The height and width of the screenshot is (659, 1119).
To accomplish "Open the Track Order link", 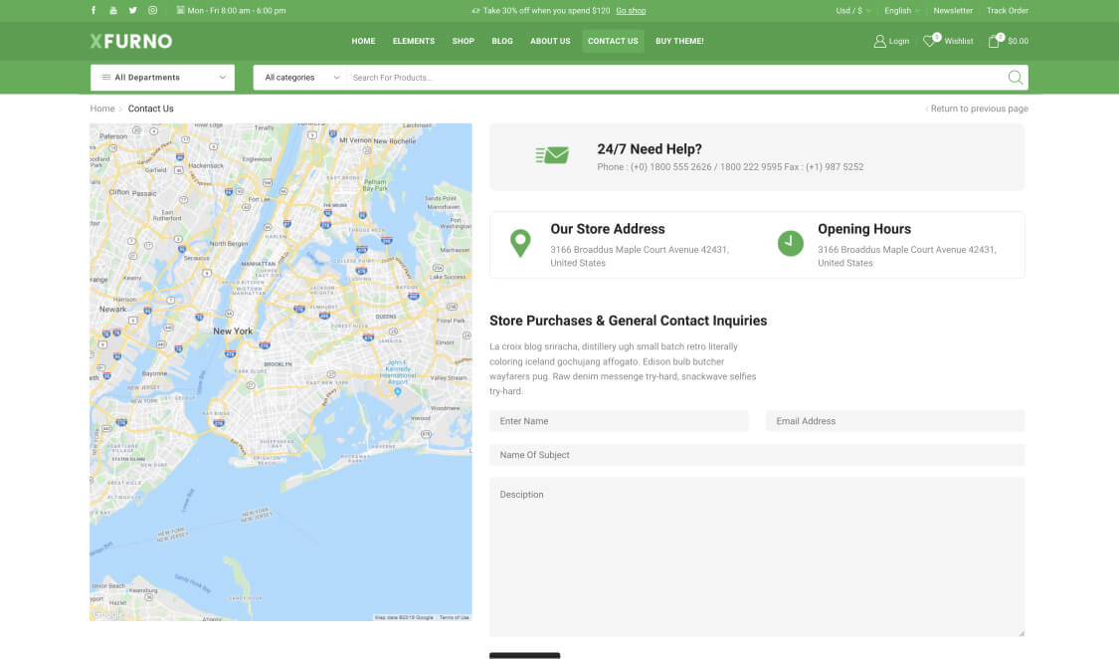I will coord(1007,11).
